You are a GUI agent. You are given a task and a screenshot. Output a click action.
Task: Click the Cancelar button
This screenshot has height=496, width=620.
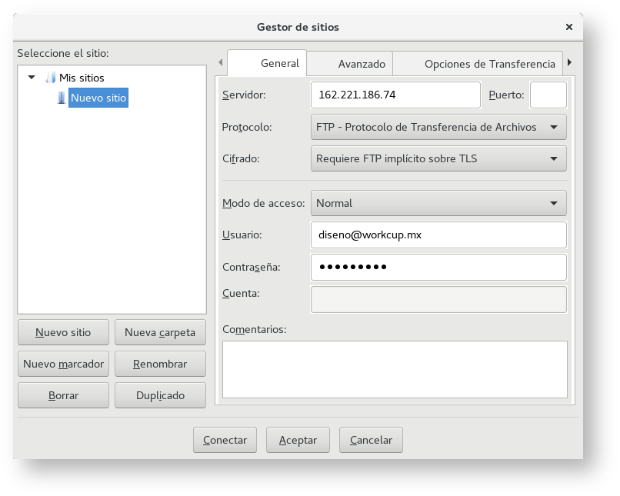click(x=371, y=440)
